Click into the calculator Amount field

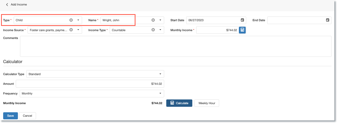coord(90,84)
